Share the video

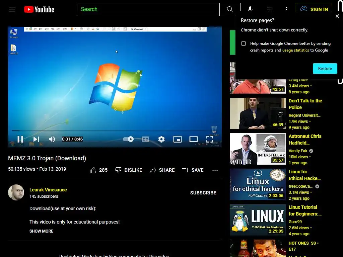(x=162, y=170)
